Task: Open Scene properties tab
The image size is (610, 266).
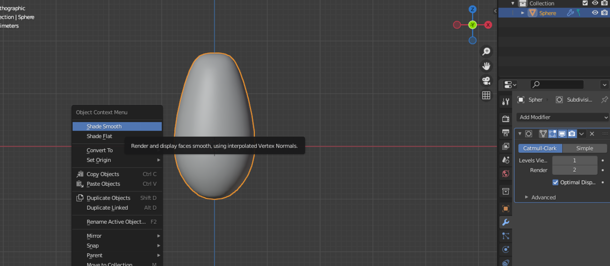Action: [x=505, y=160]
